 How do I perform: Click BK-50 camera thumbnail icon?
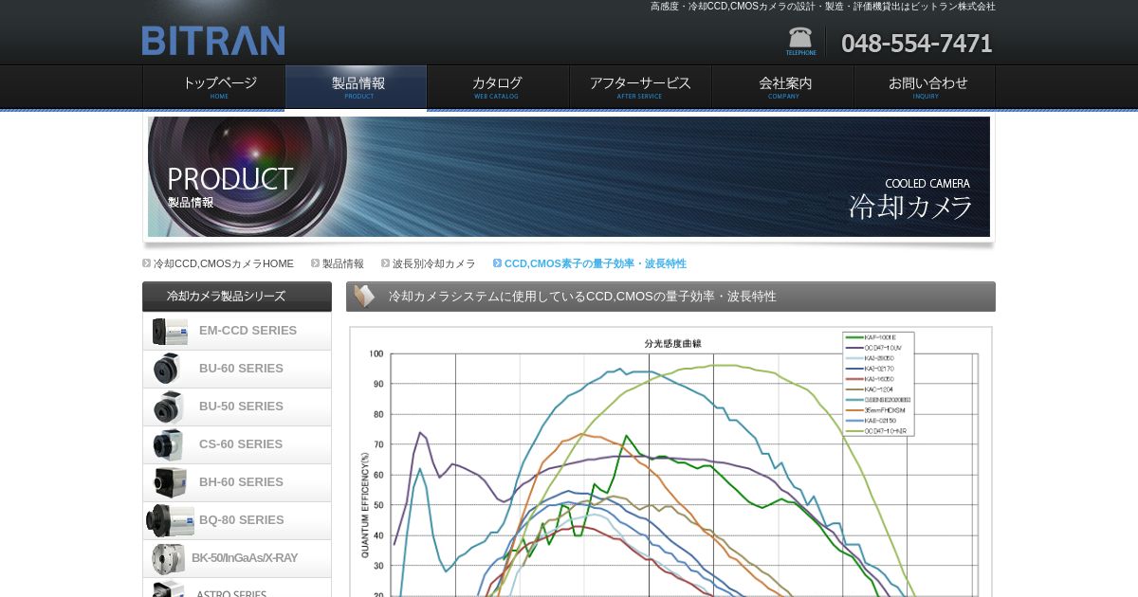168,558
